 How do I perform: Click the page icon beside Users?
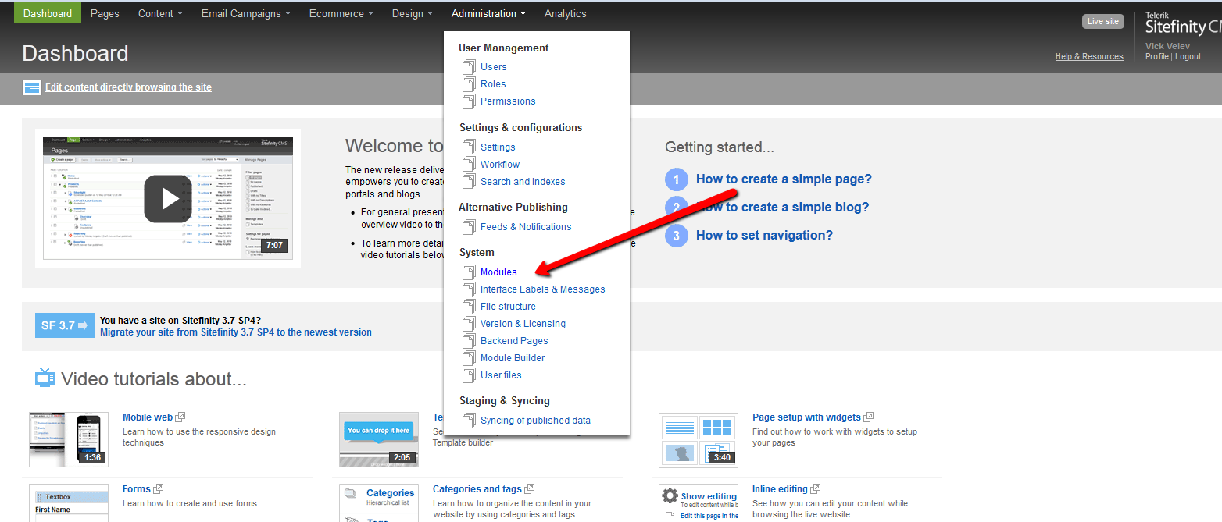pos(469,67)
